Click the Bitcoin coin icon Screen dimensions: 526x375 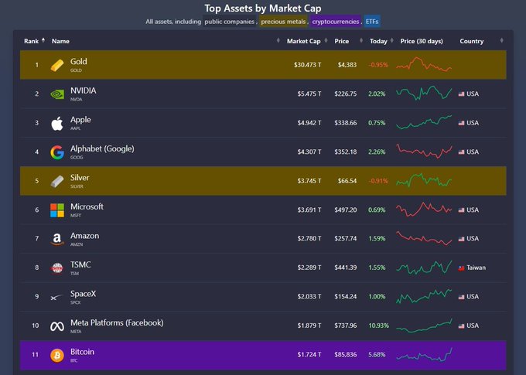[57, 355]
